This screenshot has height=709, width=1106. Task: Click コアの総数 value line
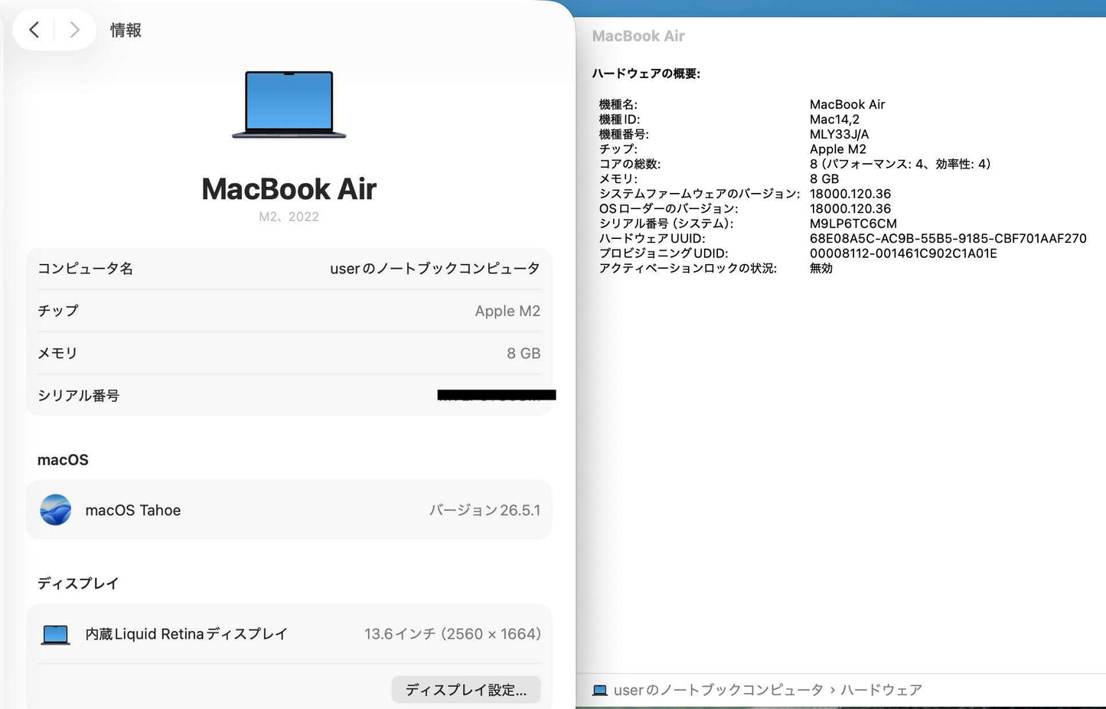coord(900,164)
